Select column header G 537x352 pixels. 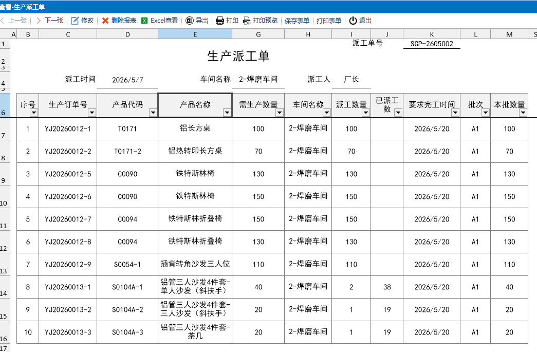[258, 34]
